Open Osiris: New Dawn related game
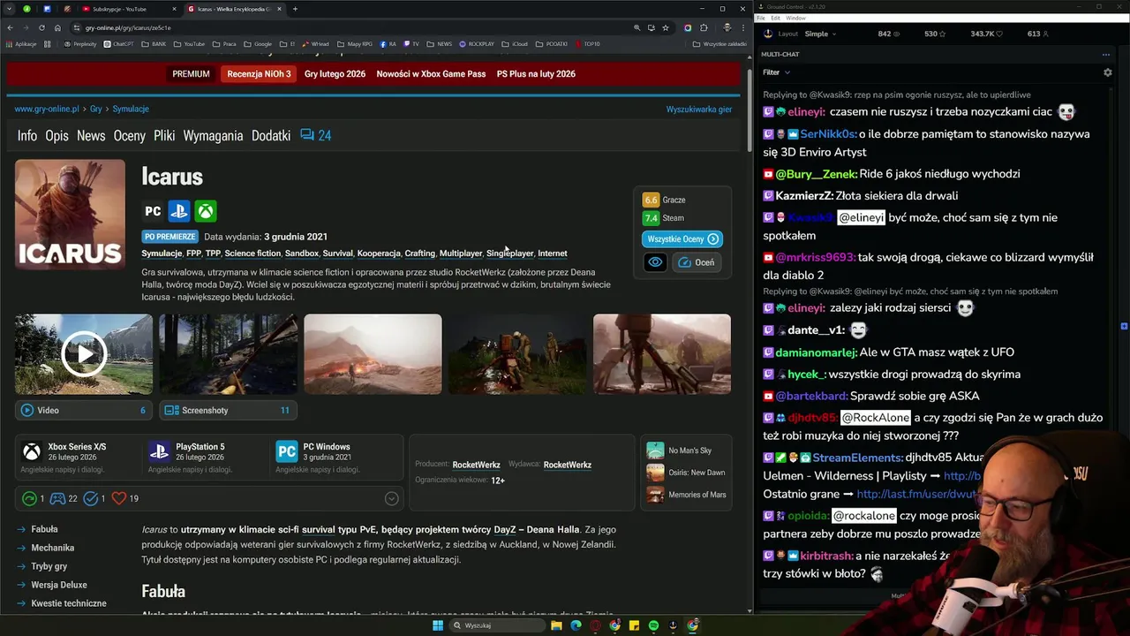Image resolution: width=1130 pixels, height=636 pixels. tap(688, 473)
